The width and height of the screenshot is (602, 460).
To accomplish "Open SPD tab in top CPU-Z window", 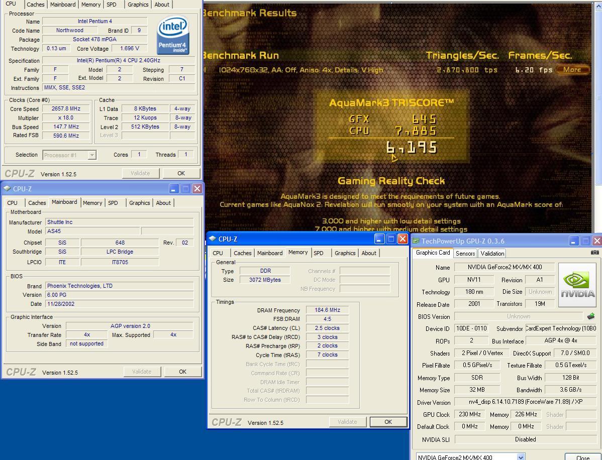I will click(112, 5).
